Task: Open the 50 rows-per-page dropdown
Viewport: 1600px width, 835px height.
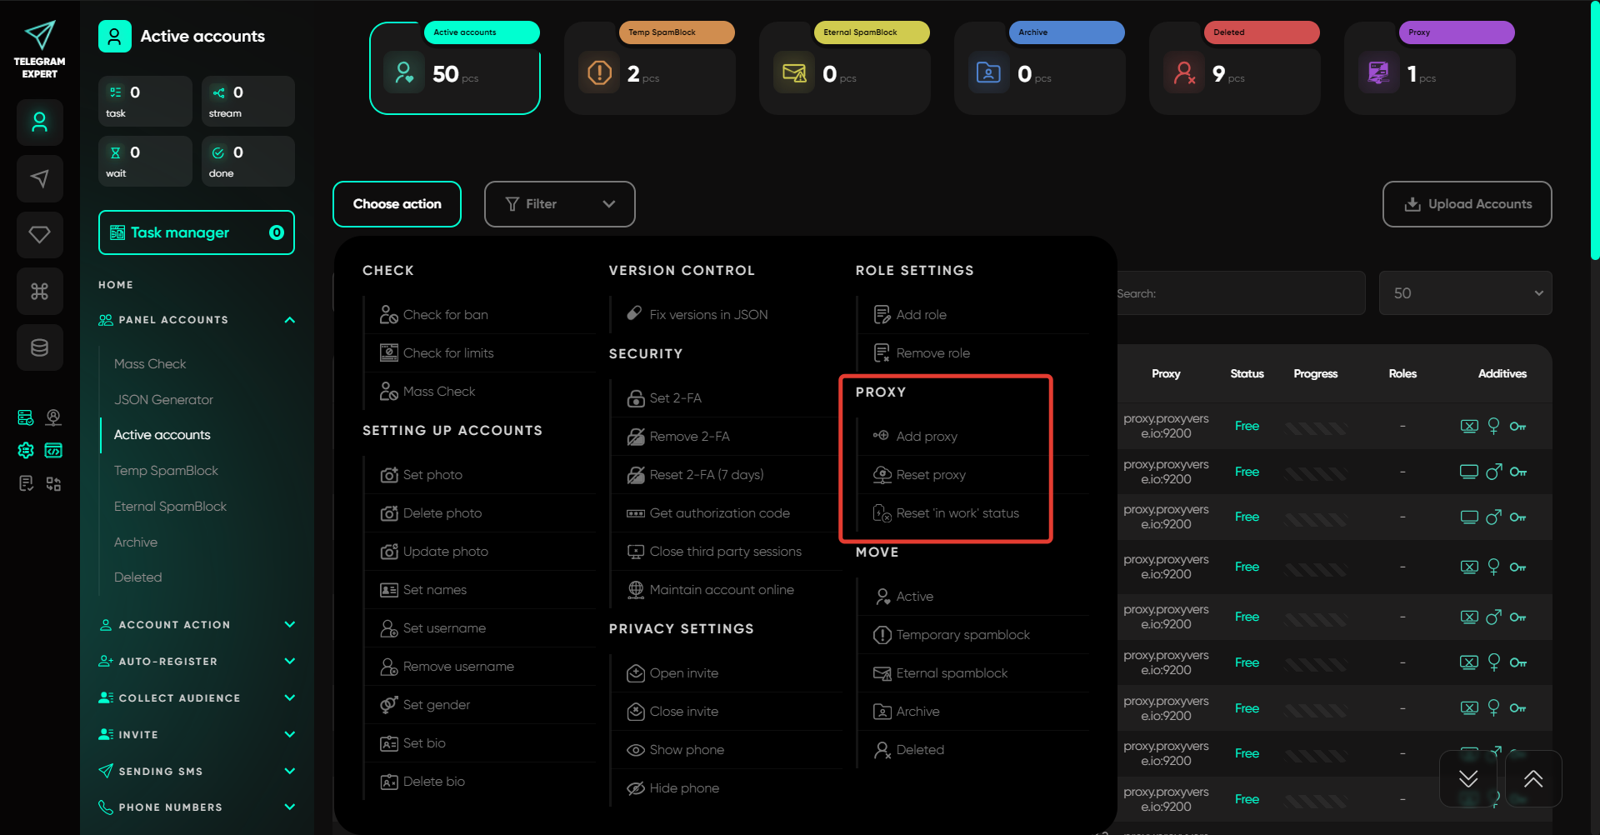Action: point(1464,293)
